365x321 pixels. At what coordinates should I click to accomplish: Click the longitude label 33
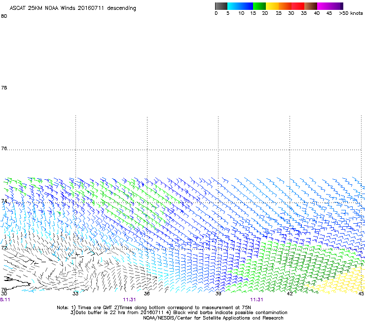(75, 293)
